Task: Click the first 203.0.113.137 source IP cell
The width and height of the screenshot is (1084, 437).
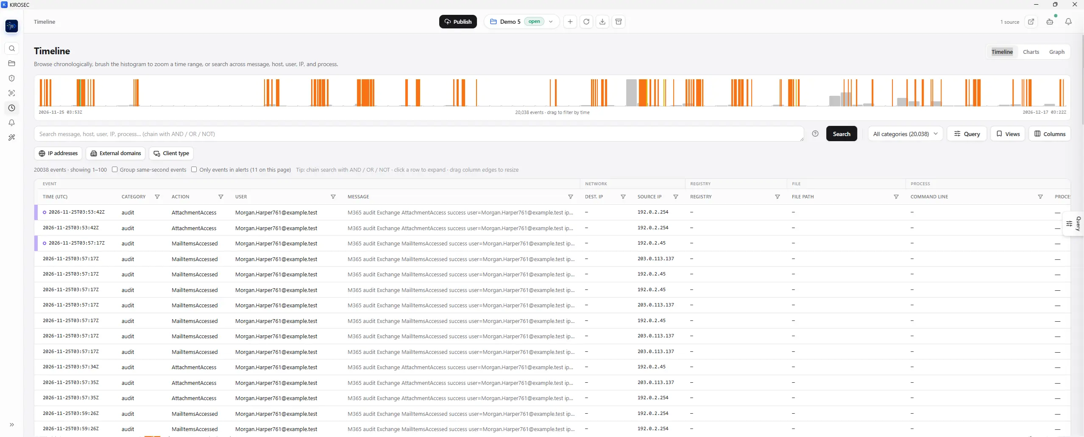Action: [x=655, y=259]
